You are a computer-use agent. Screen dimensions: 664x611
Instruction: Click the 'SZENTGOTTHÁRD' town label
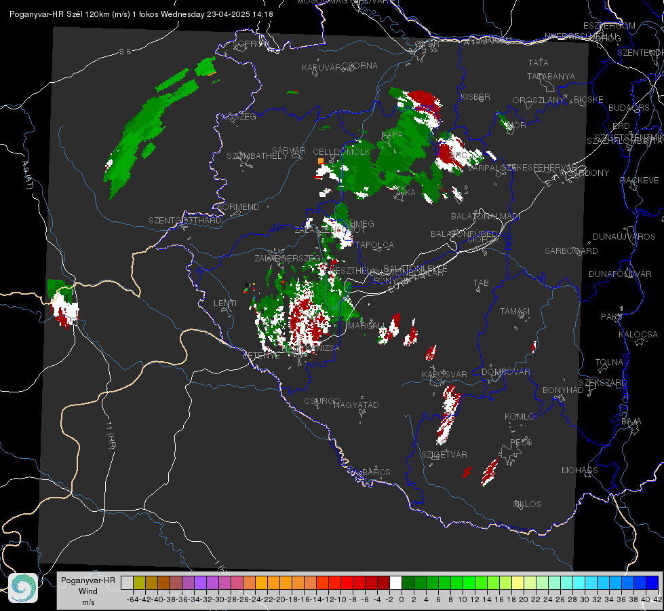(185, 221)
